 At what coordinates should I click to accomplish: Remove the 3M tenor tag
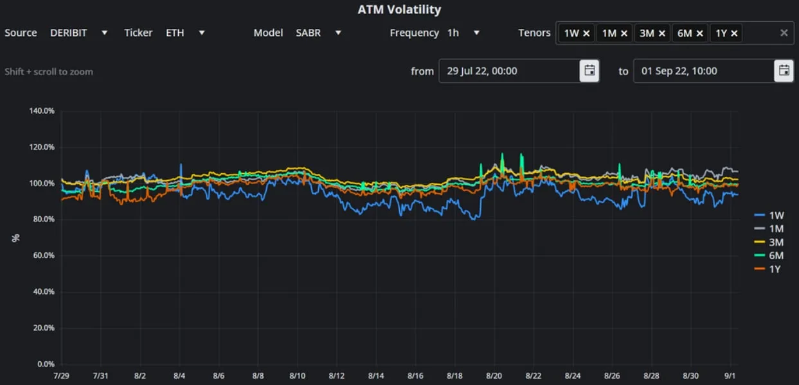(x=661, y=33)
